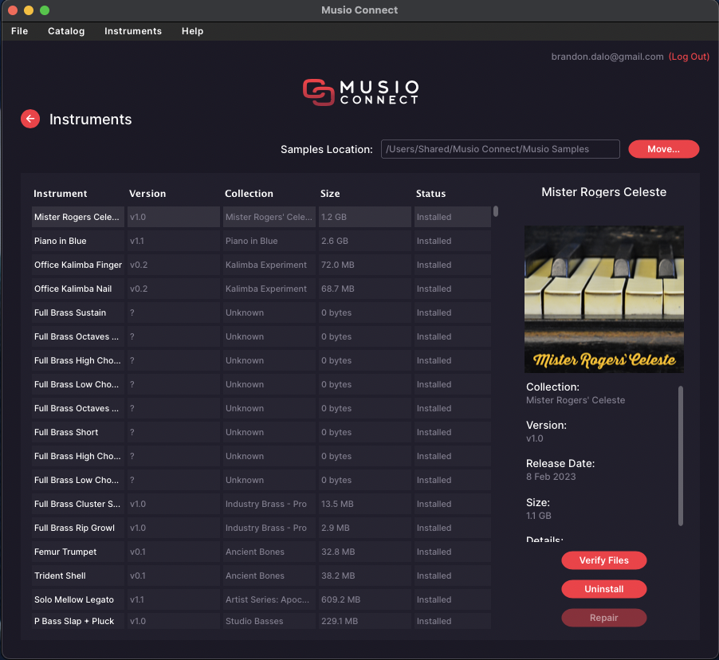Click the 32.8 MB size cell
The image size is (719, 660).
coord(364,552)
